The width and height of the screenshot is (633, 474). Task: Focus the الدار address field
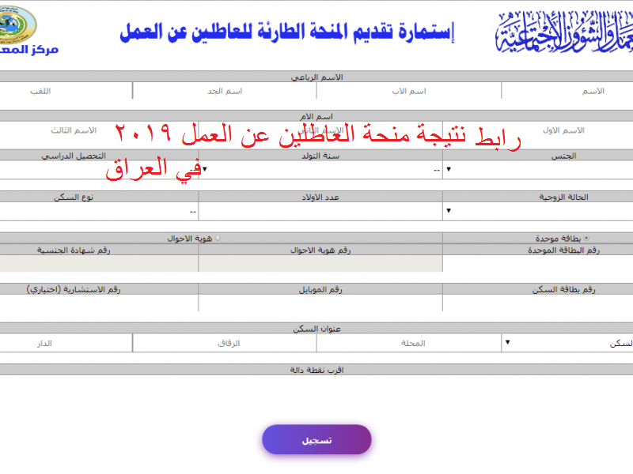coord(66,343)
